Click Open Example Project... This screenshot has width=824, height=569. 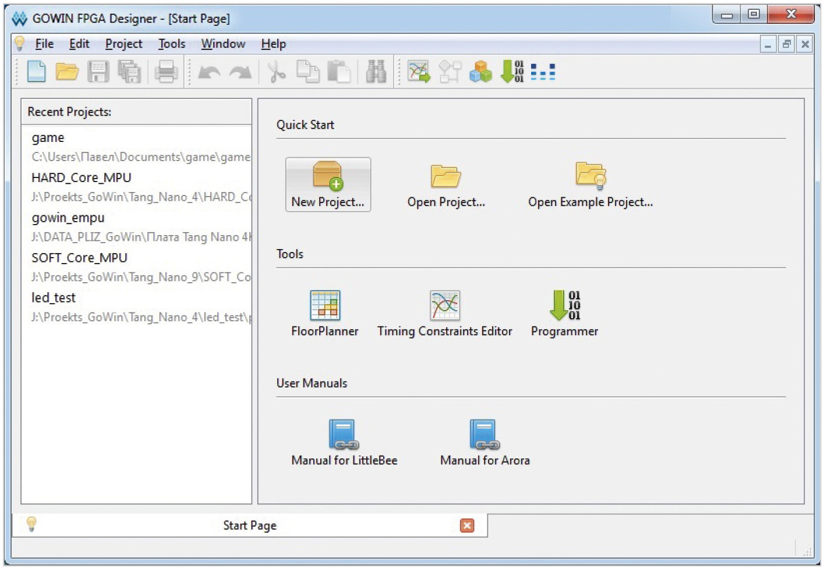[590, 185]
